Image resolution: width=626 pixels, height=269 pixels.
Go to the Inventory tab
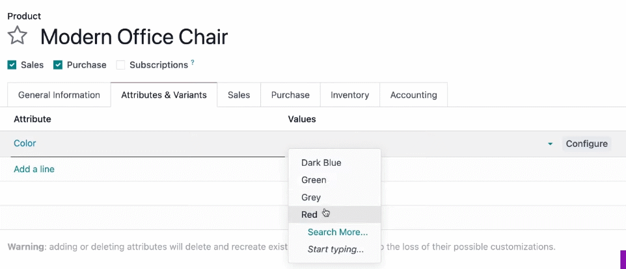(349, 95)
